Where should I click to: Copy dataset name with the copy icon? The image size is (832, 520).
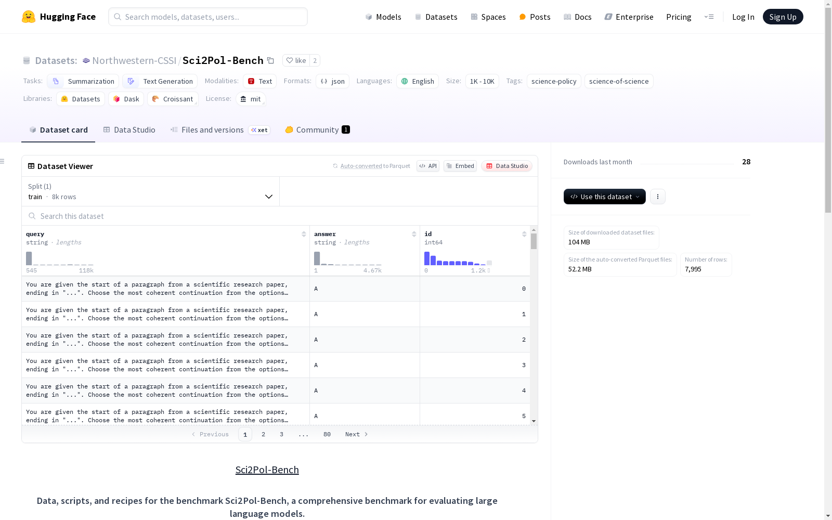click(270, 60)
